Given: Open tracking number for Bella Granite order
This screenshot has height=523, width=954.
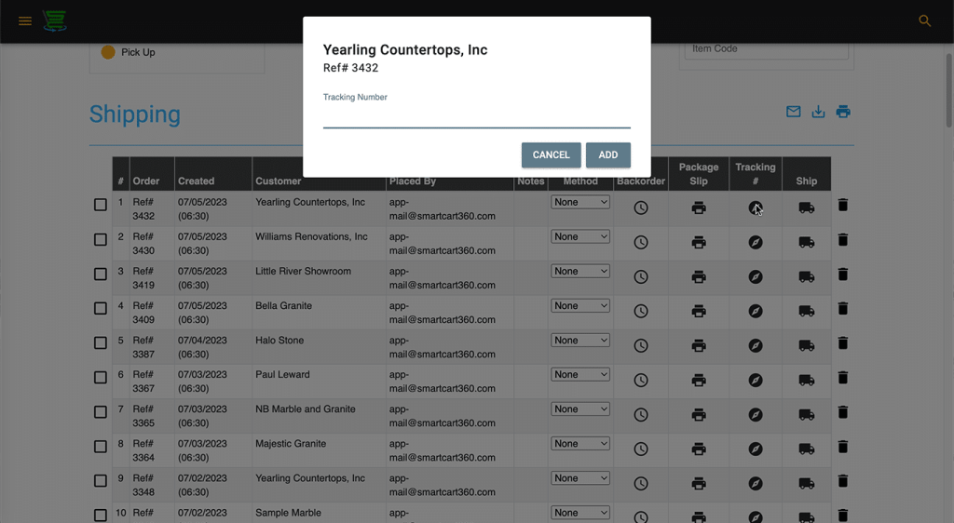Looking at the screenshot, I should click(x=756, y=311).
